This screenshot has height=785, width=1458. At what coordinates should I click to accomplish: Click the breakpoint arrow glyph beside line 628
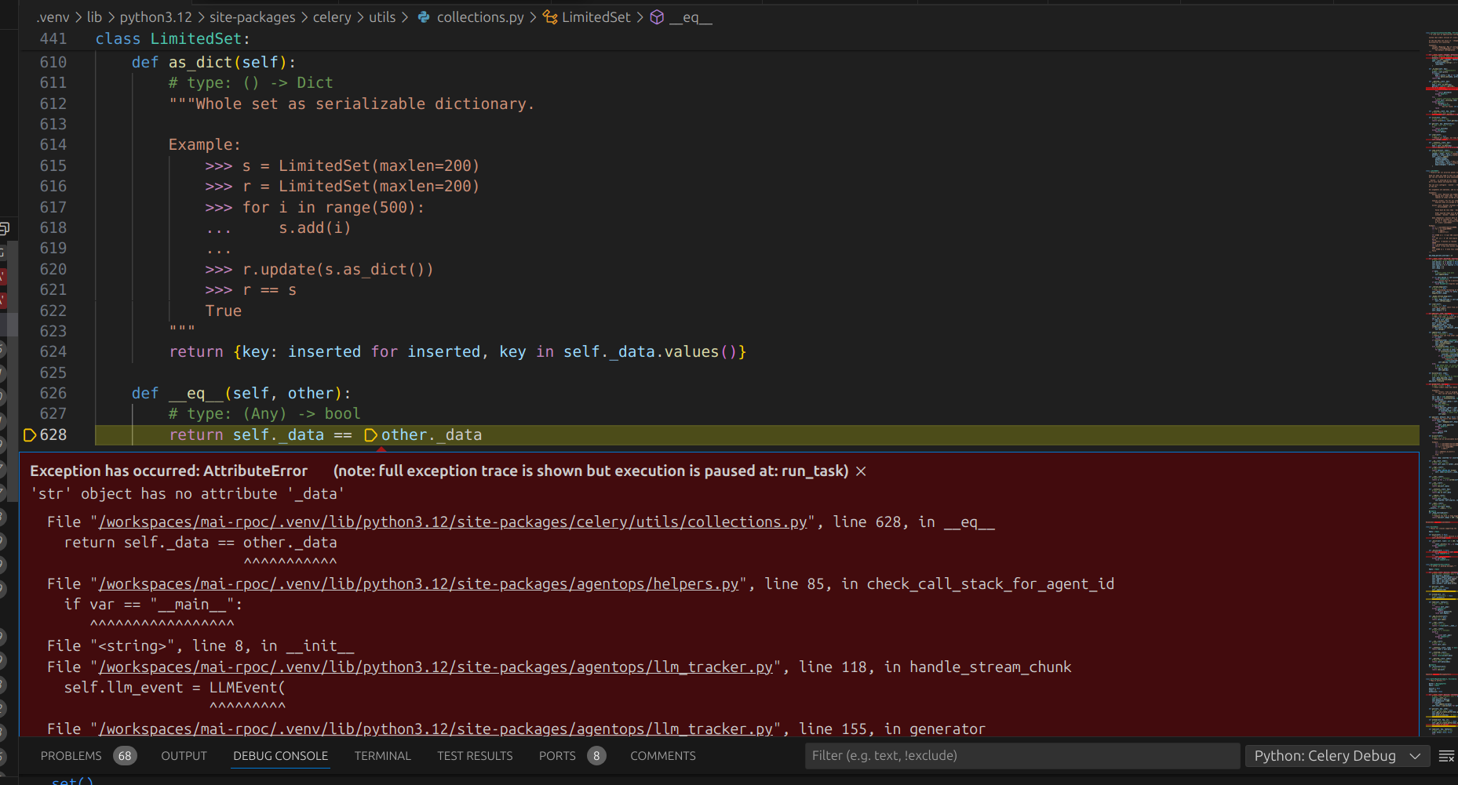coord(30,435)
